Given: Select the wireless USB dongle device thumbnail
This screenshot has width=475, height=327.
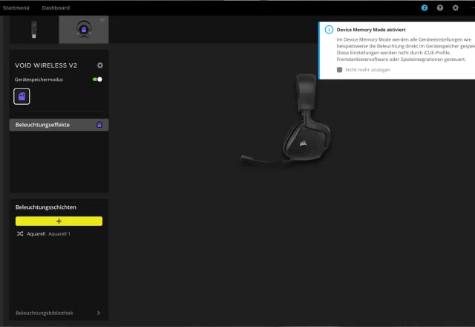Looking at the screenshot, I should click(34, 30).
